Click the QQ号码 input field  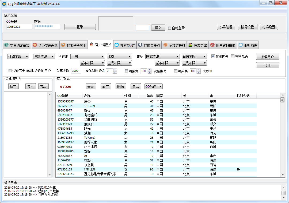tap(19, 27)
